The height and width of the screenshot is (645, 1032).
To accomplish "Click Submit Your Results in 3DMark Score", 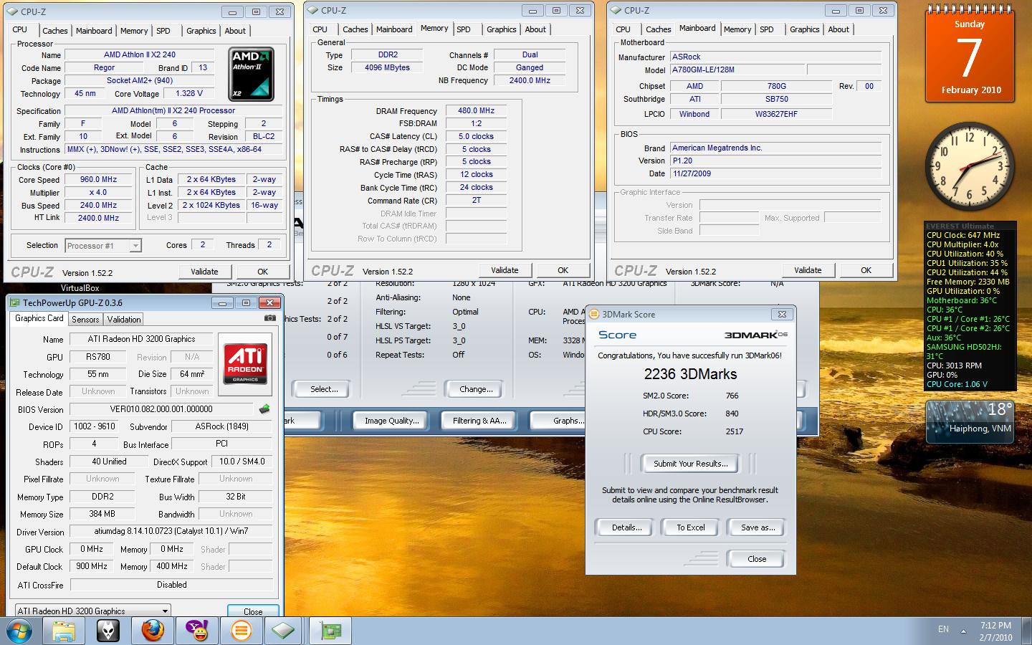I will [690, 464].
